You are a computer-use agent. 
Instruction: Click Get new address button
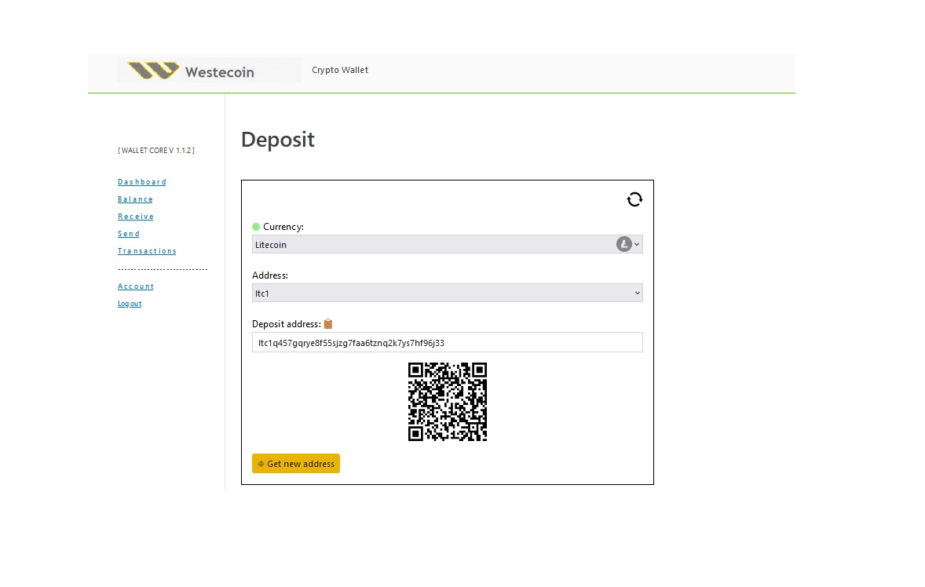click(295, 463)
